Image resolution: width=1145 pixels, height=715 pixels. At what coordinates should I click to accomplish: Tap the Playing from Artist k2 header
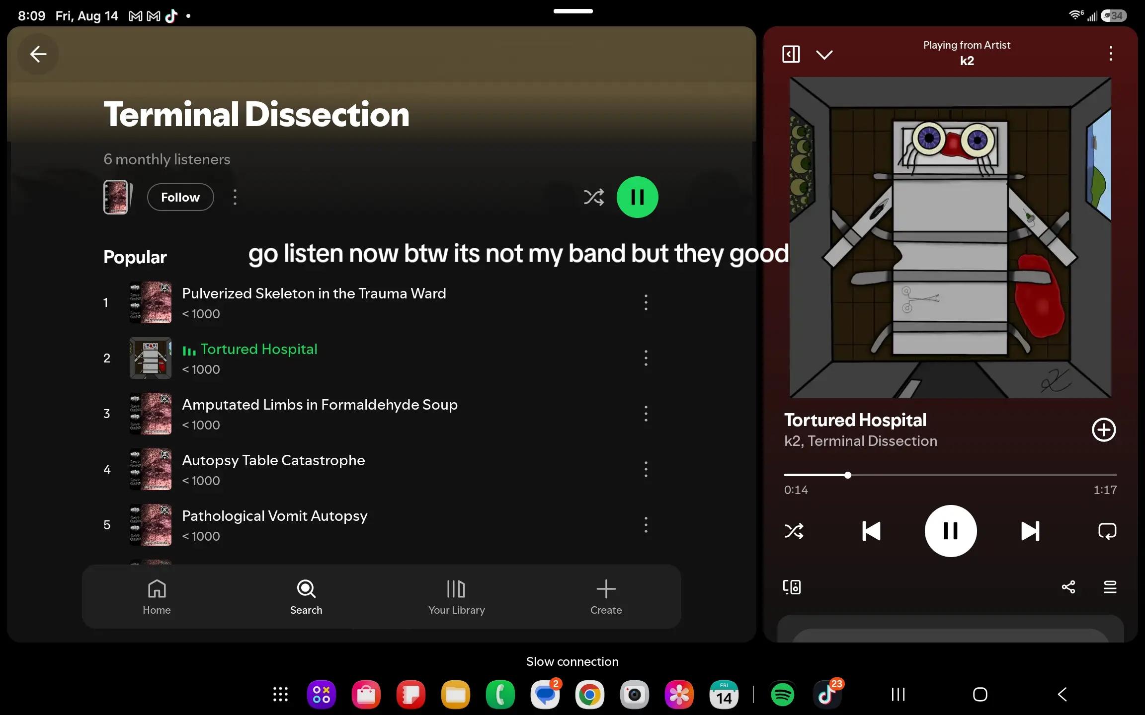click(967, 53)
